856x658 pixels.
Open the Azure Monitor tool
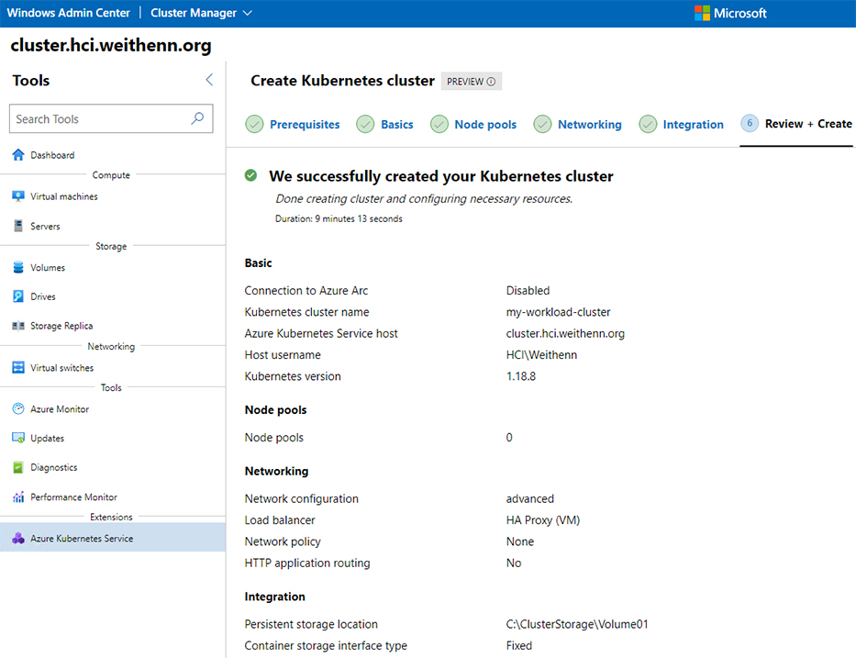pos(113,409)
